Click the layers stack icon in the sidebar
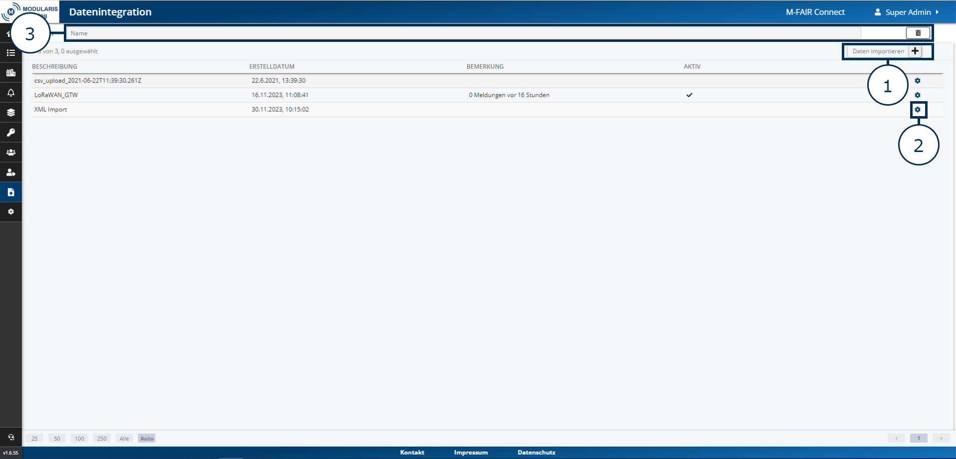956x459 pixels. click(x=10, y=113)
